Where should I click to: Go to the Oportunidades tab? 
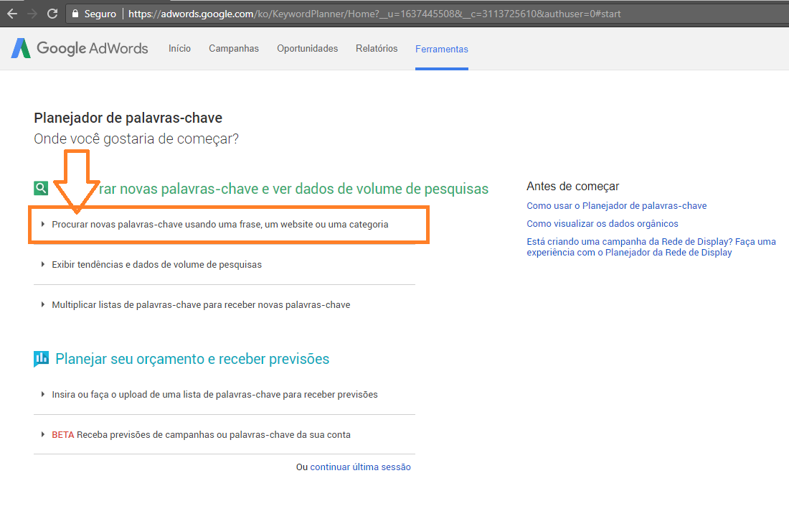click(307, 49)
